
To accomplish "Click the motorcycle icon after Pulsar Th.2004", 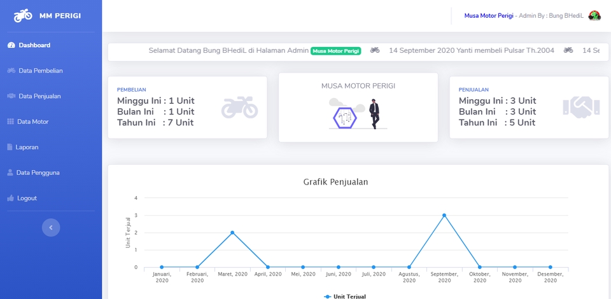I will pos(568,50).
